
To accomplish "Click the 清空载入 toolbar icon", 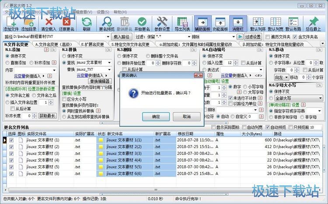I will click(x=49, y=24).
